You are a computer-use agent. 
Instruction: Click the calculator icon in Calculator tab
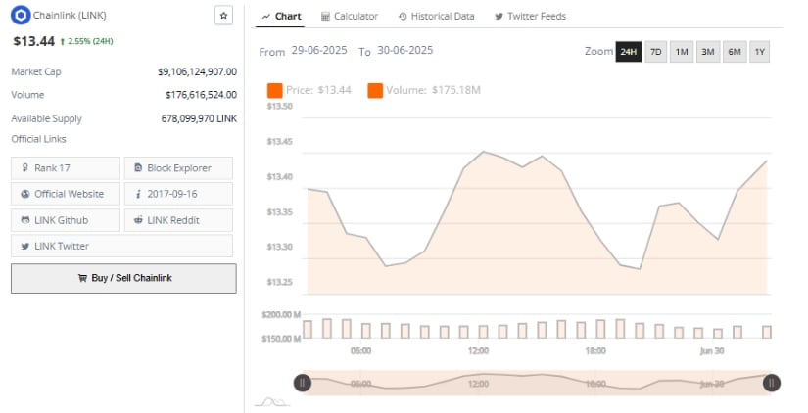click(x=325, y=17)
